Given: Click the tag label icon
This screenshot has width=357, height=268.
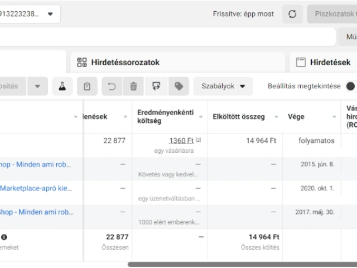Looking at the screenshot, I should [x=178, y=87].
